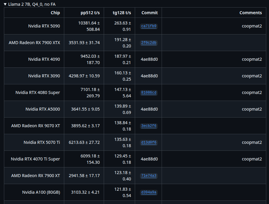This screenshot has width=269, height=204.
Task: Open commit link 81086cd
Action: [x=149, y=93]
